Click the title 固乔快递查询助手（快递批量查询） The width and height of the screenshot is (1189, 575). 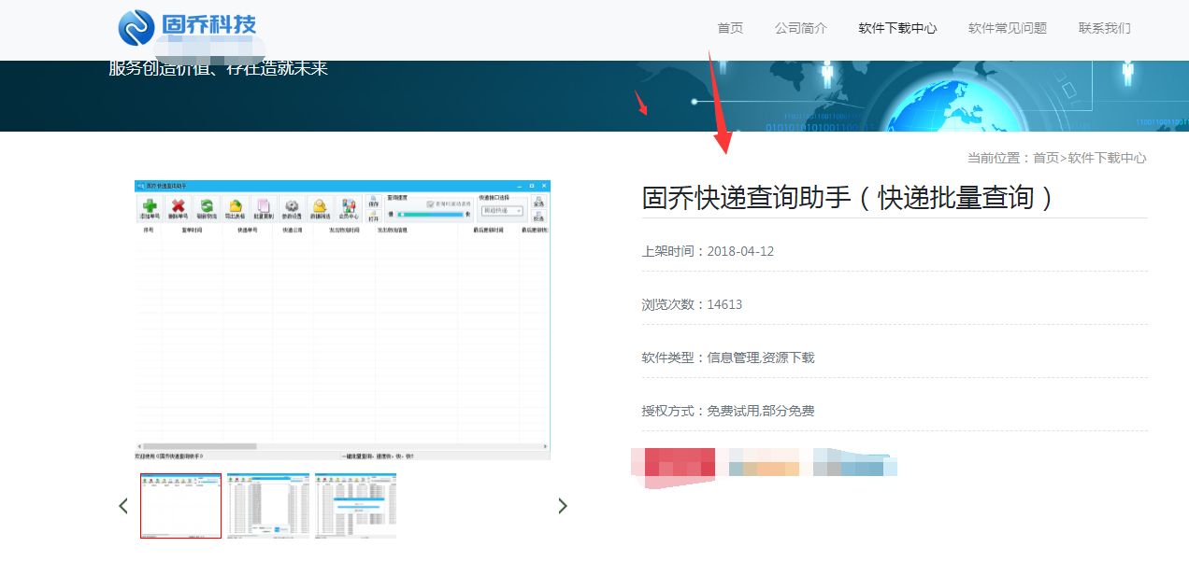[848, 198]
